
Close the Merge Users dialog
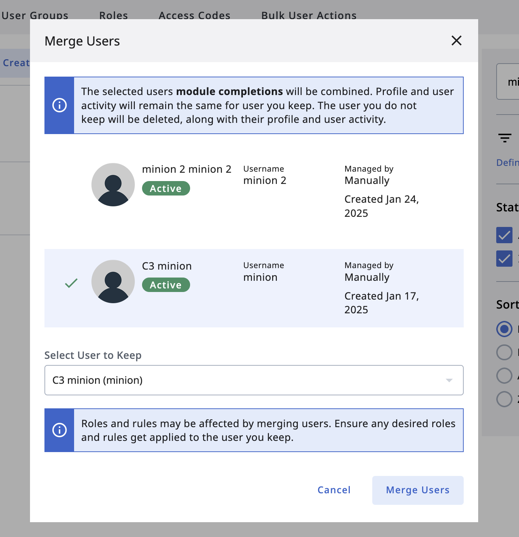click(456, 40)
